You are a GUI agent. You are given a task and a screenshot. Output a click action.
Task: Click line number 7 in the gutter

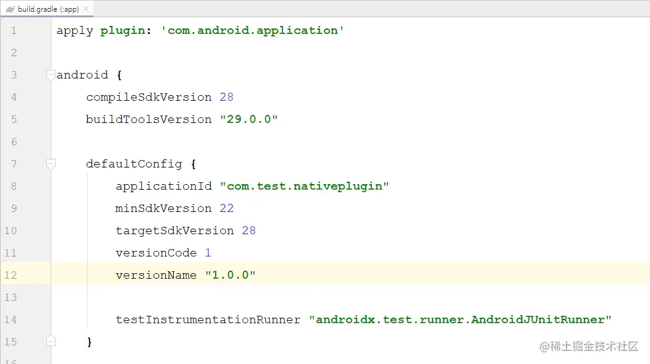click(14, 164)
